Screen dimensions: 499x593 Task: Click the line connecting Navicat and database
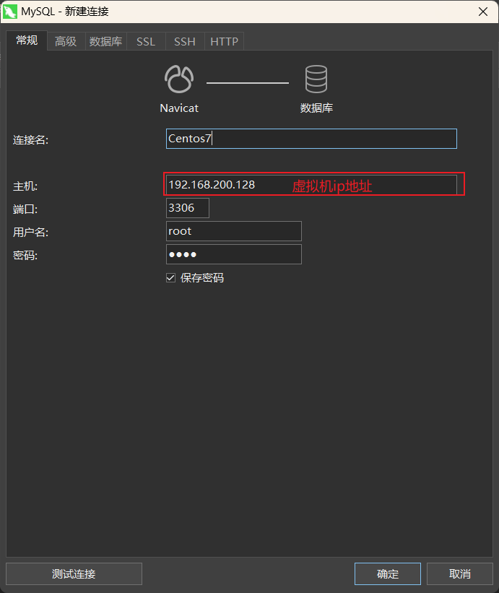248,83
